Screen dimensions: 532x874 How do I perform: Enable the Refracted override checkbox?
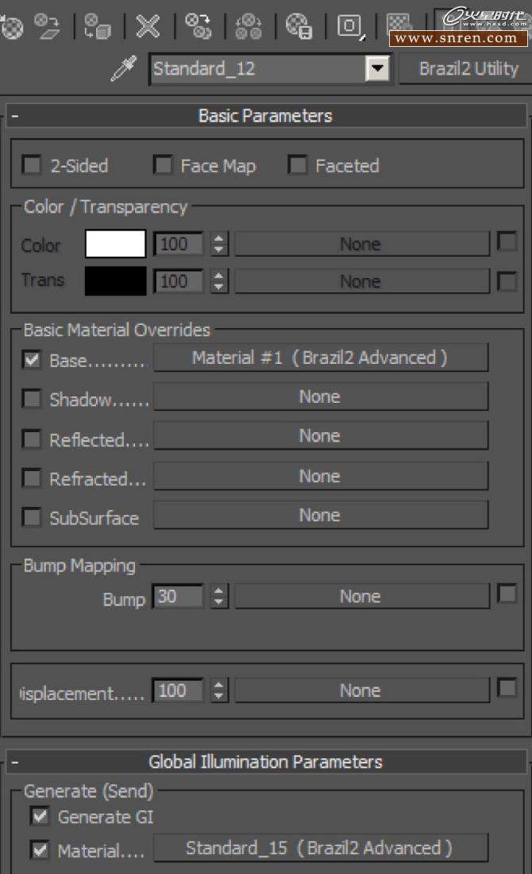(31, 478)
